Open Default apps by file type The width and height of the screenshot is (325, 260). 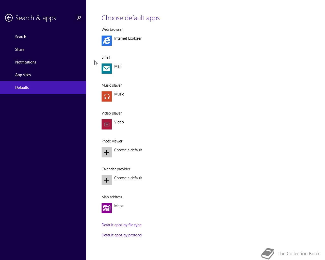click(x=121, y=225)
